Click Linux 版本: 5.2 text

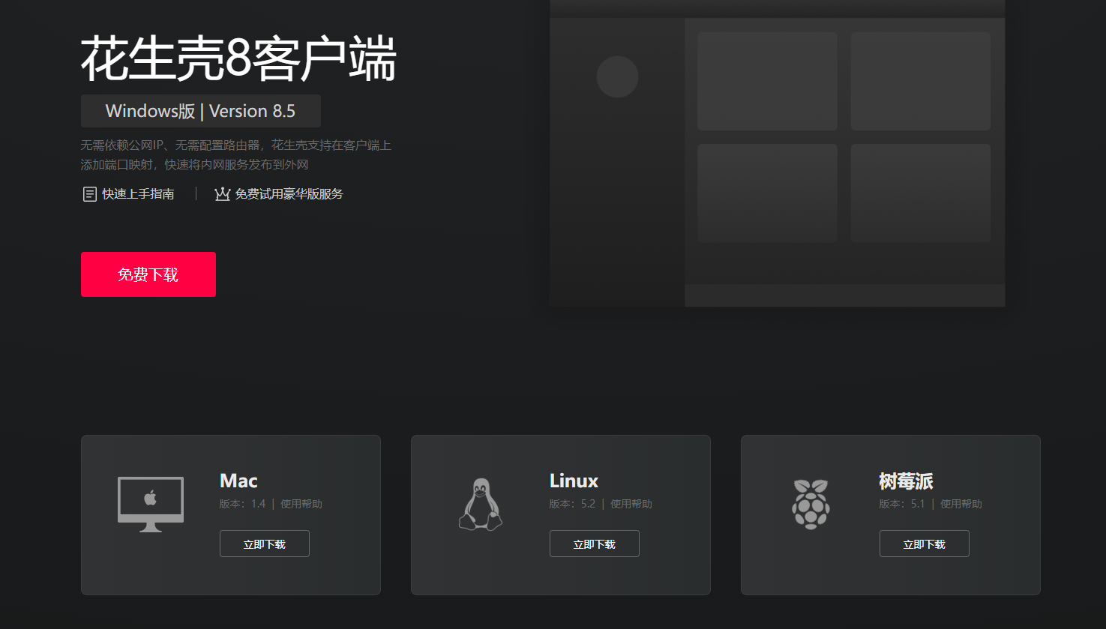tap(572, 504)
